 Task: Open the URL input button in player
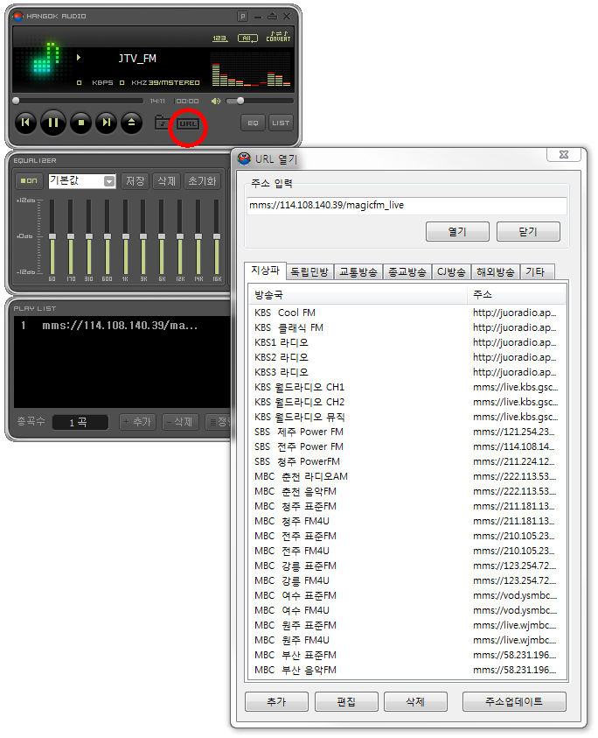[188, 123]
